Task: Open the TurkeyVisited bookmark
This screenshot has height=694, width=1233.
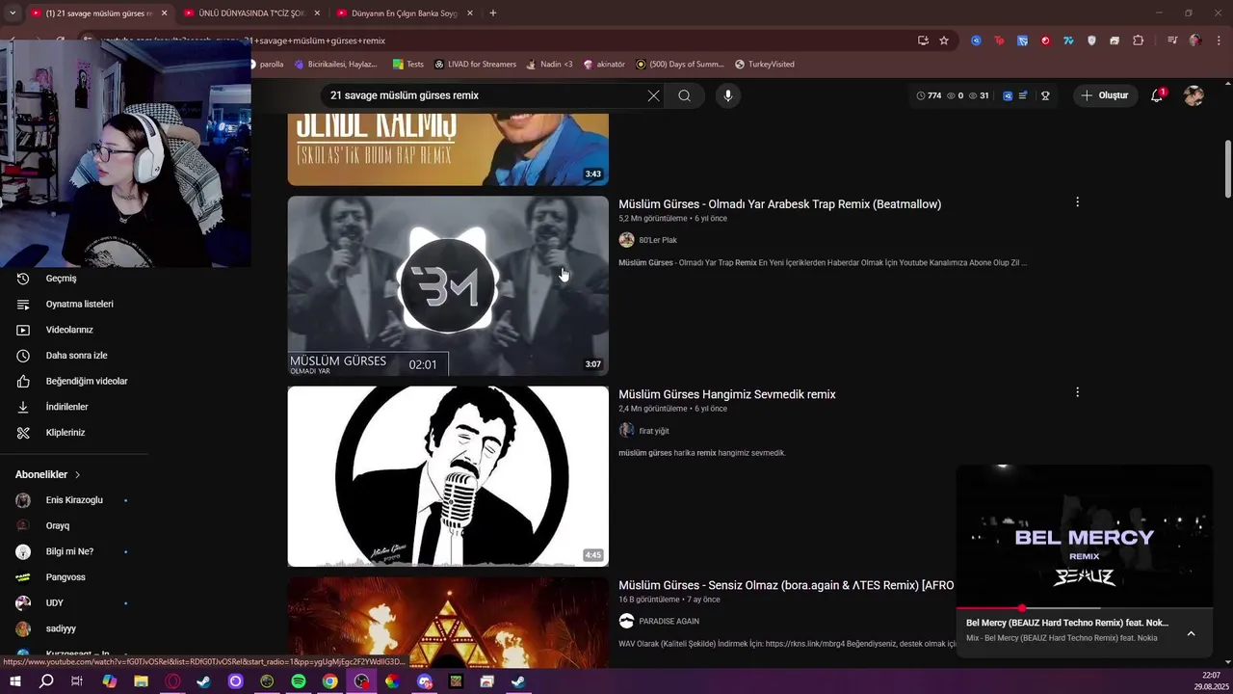Action: click(765, 65)
